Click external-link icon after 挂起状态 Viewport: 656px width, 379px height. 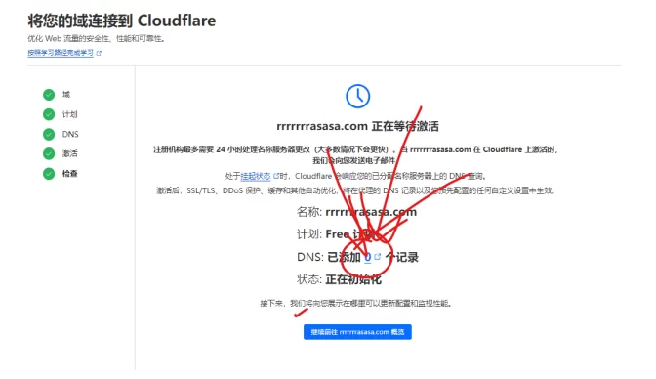[x=275, y=176]
